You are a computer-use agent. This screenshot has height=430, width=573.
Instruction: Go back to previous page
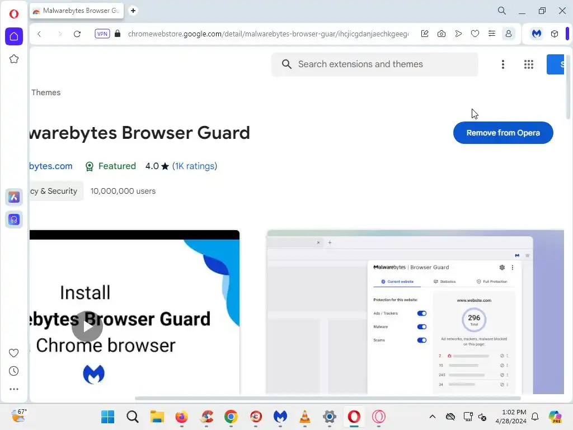pyautogui.click(x=39, y=34)
